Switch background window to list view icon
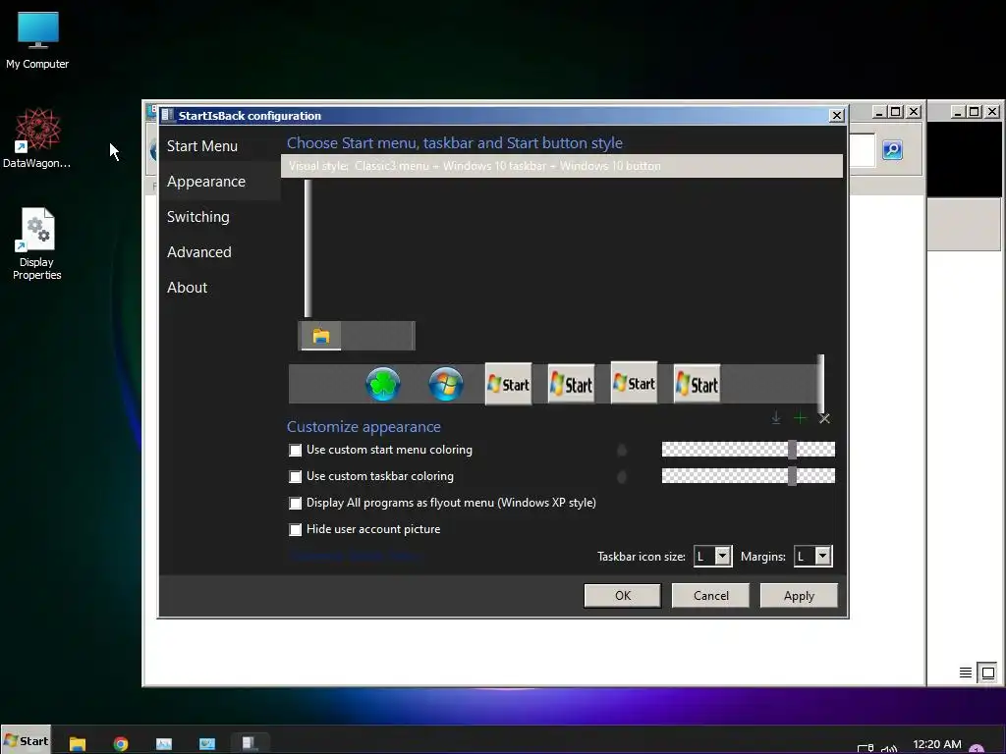Screen dimensions: 1006x754 click(x=965, y=673)
